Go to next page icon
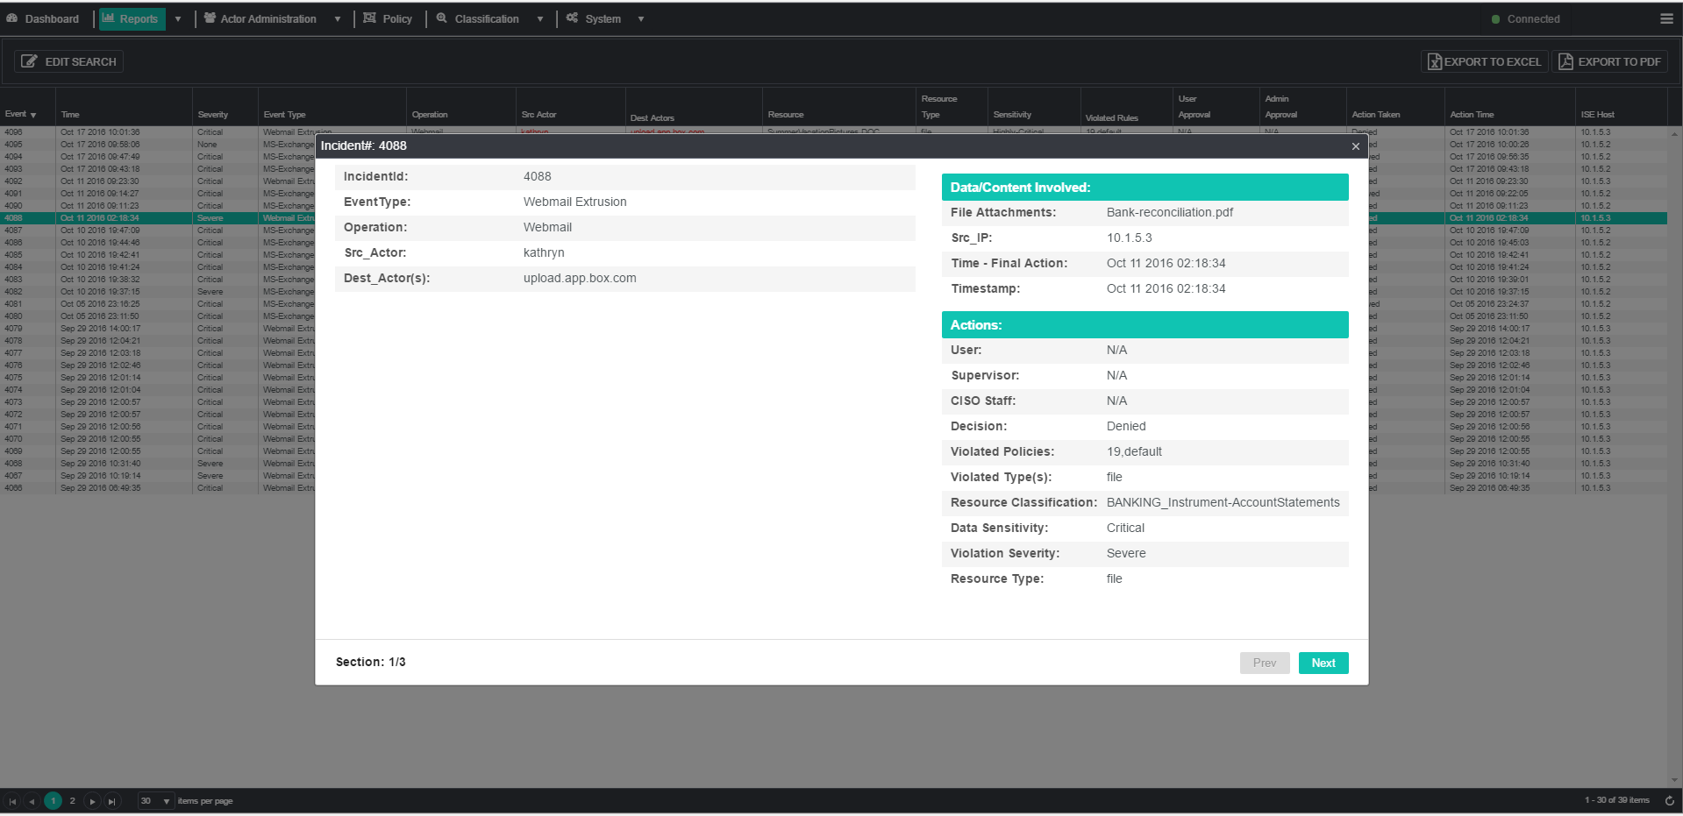The height and width of the screenshot is (816, 1683). coord(92,801)
